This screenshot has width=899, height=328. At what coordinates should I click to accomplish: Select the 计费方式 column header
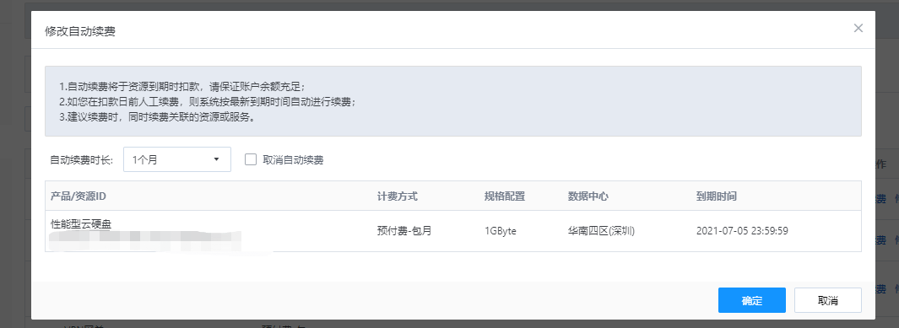[398, 196]
